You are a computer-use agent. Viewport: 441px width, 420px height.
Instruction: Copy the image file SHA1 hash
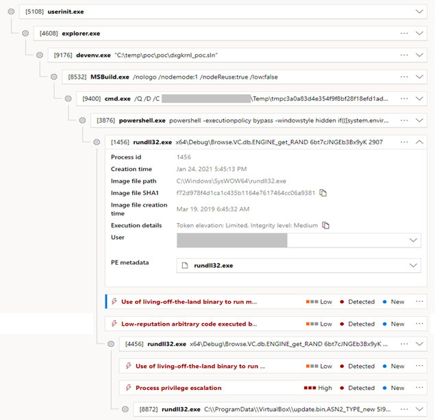323,194
